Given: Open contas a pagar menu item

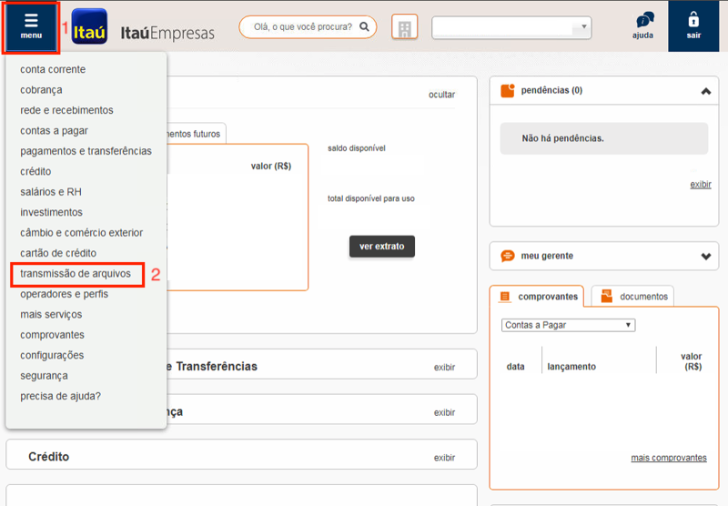Looking at the screenshot, I should 54,130.
